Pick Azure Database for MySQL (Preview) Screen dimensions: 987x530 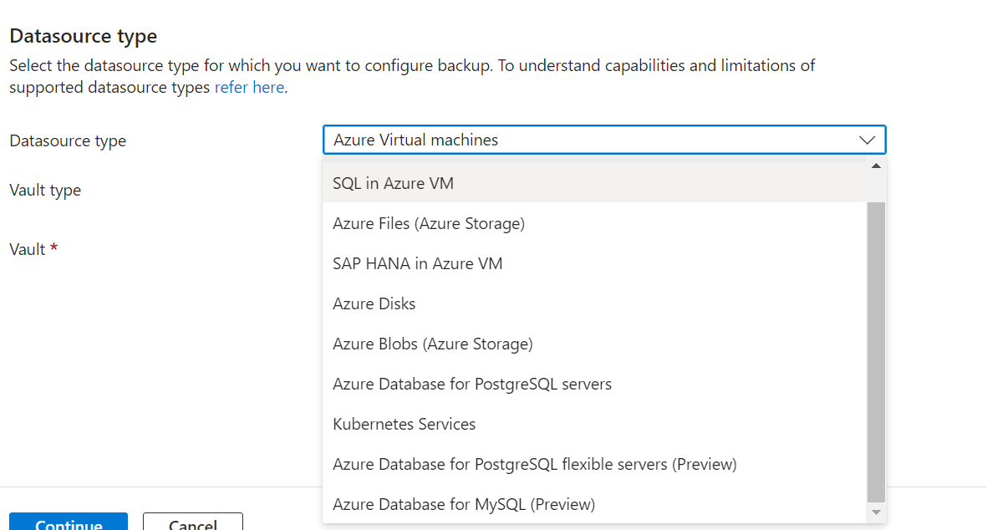click(x=463, y=504)
